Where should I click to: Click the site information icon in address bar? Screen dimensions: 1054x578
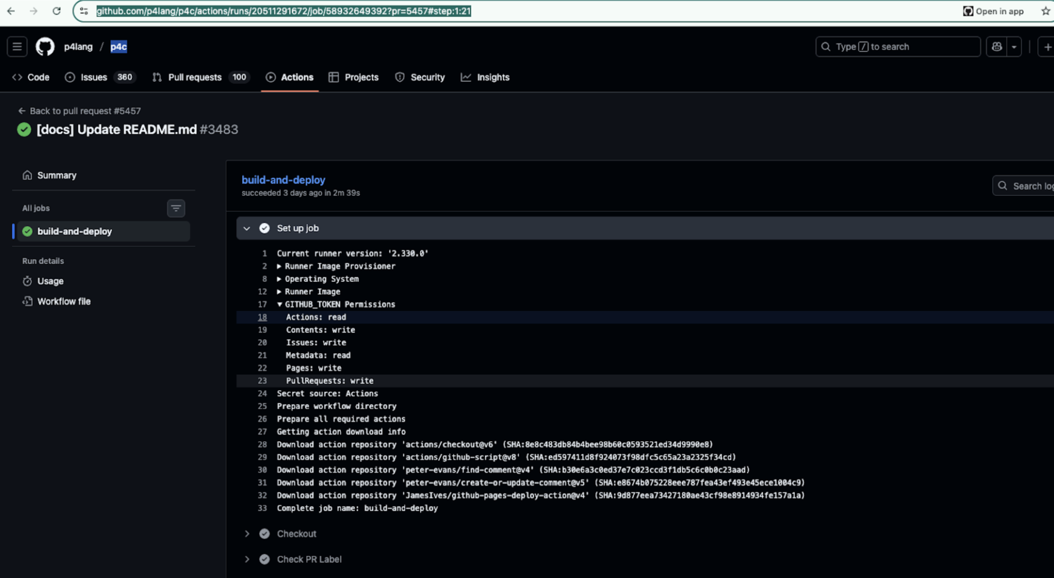[84, 11]
